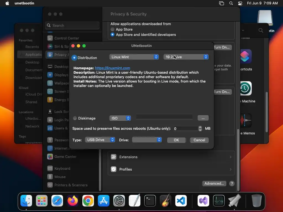Click the menu bar date and time

tap(262, 3)
